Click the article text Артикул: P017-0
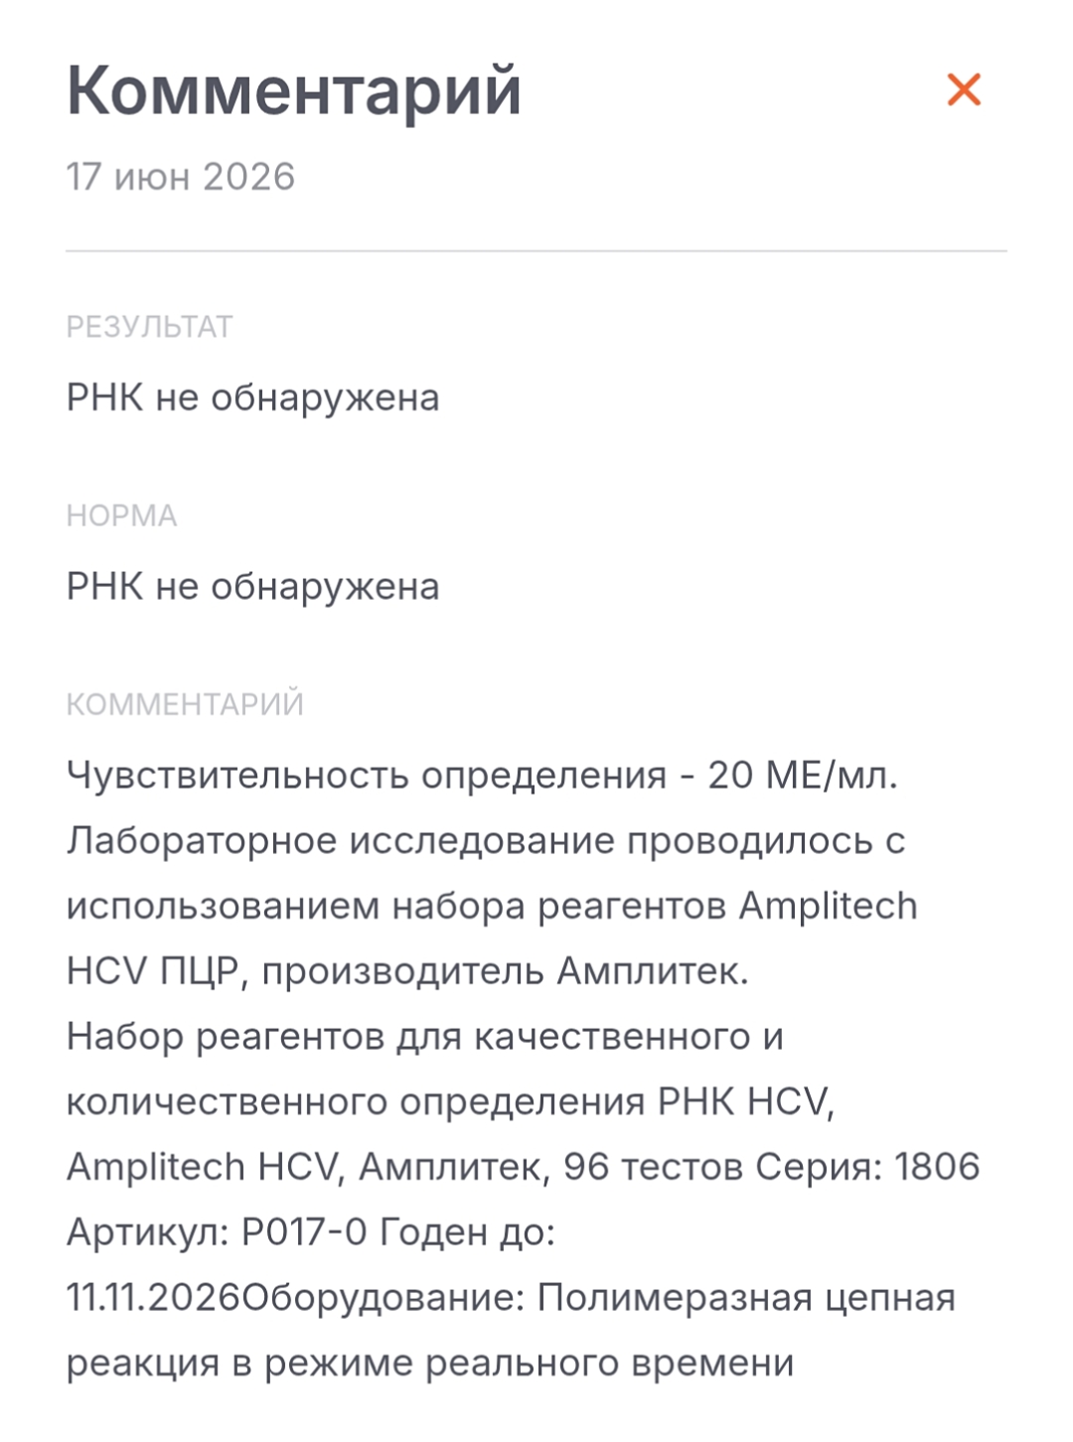 click(x=217, y=1232)
